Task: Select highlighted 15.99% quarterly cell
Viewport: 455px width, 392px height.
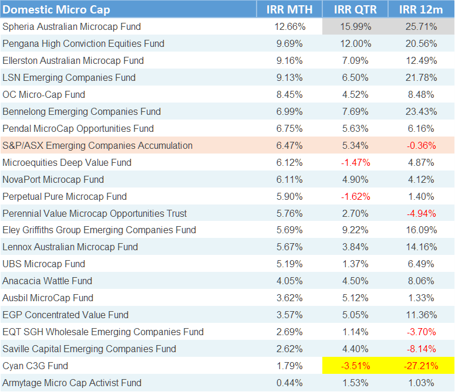Action: [355, 26]
